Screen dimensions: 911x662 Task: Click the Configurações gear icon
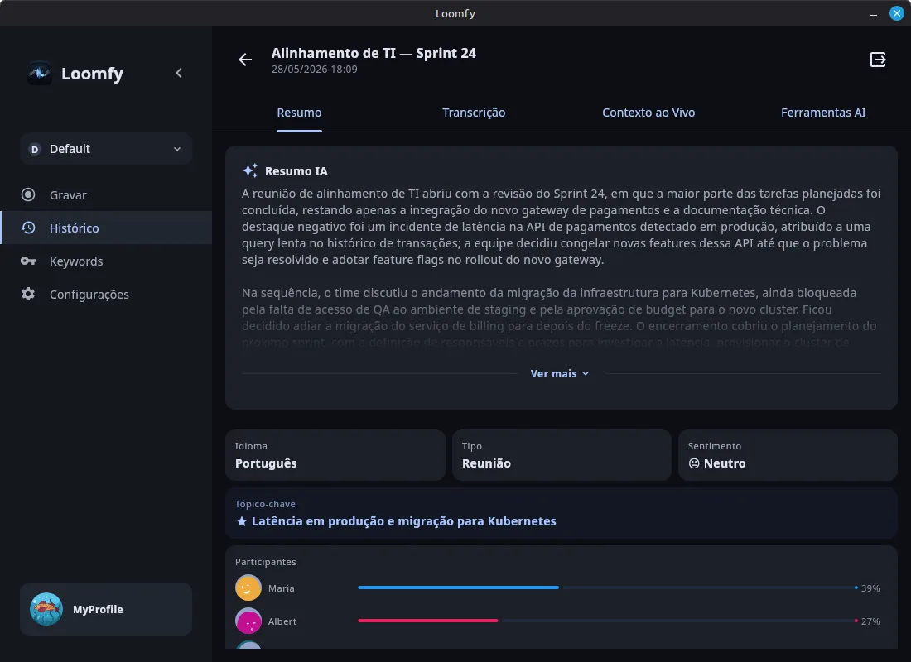click(x=28, y=294)
